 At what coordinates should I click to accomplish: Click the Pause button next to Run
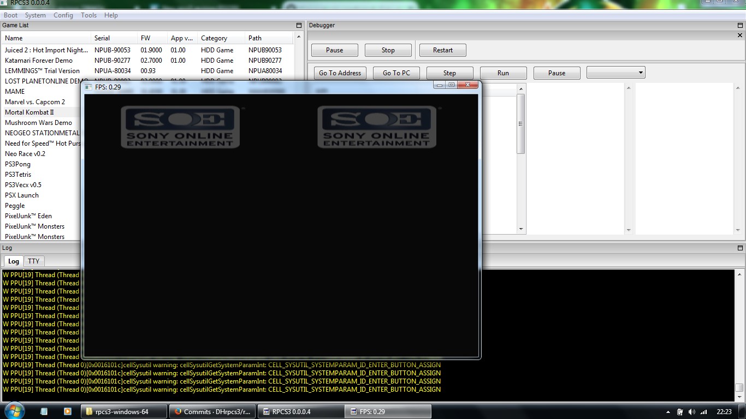(556, 73)
